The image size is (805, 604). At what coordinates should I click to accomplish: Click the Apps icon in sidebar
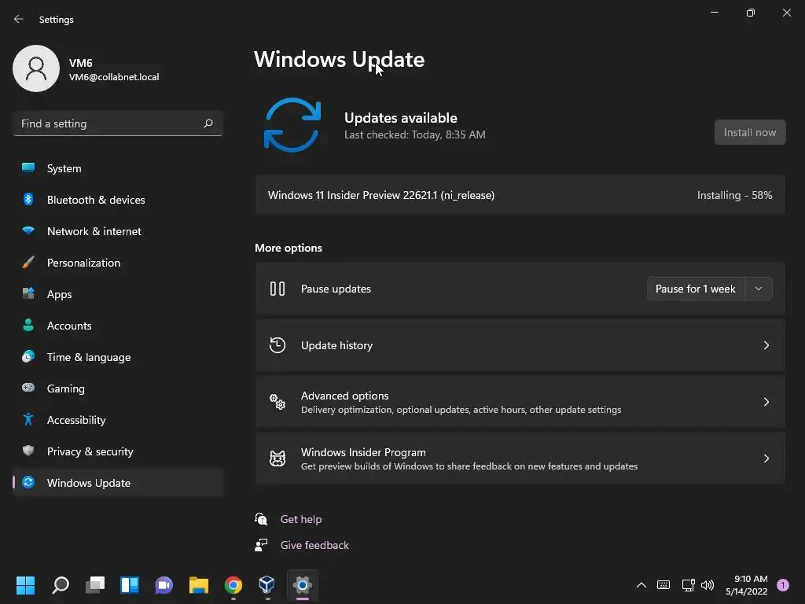(x=28, y=294)
